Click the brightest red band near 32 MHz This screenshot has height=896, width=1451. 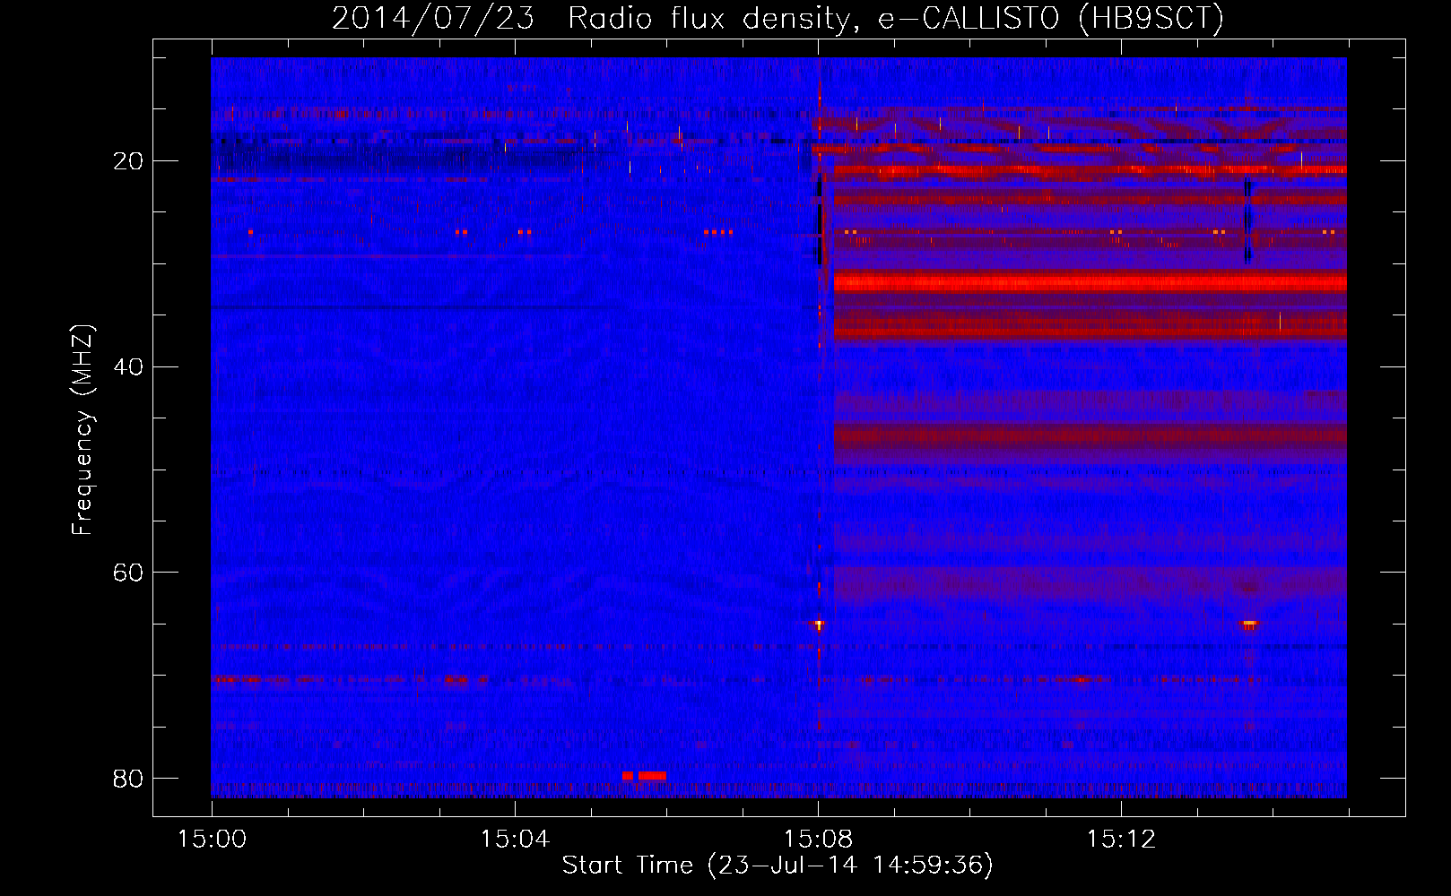1090,283
